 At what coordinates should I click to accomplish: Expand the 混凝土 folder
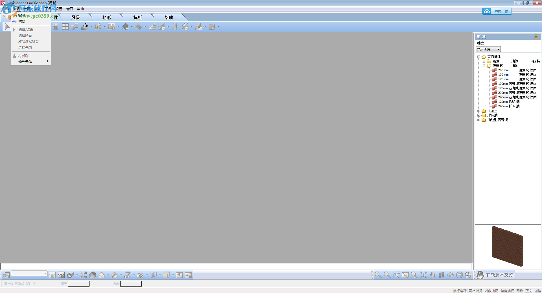(x=479, y=111)
